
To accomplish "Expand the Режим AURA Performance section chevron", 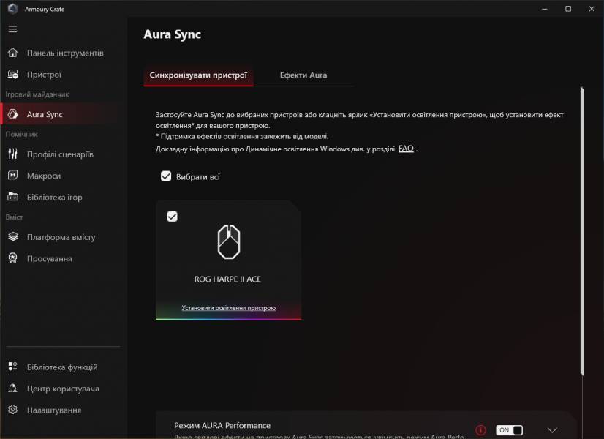I will pyautogui.click(x=552, y=430).
